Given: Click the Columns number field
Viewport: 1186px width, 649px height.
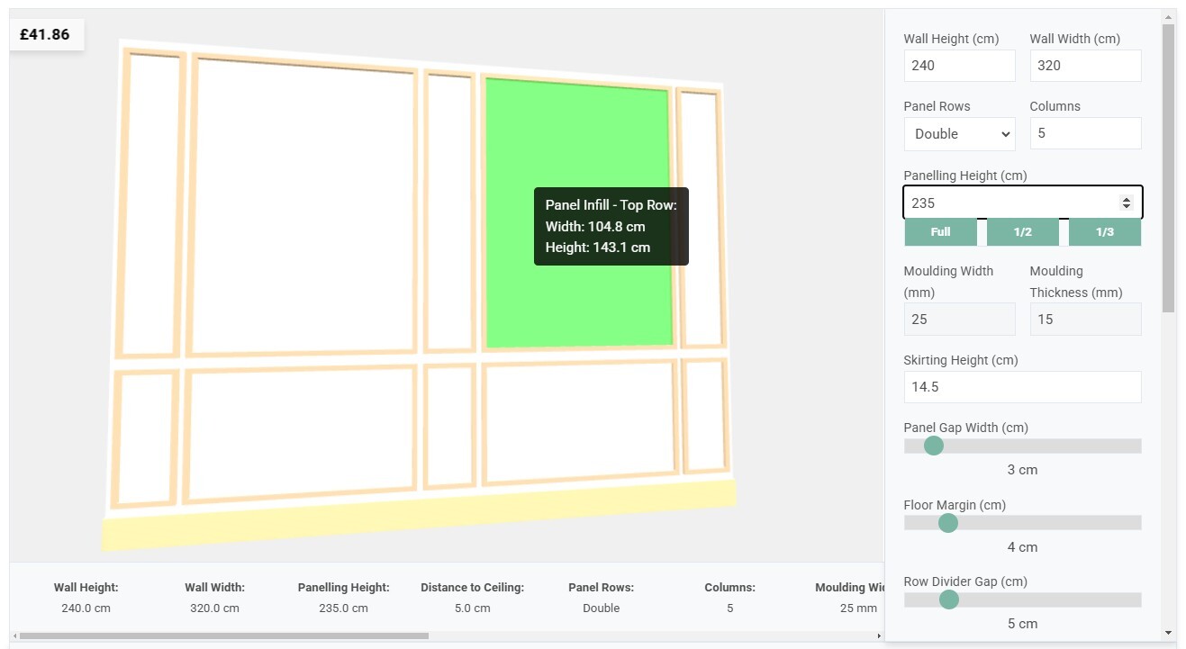Looking at the screenshot, I should click(1084, 133).
